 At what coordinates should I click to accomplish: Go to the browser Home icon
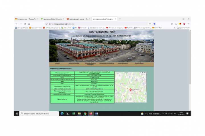point(29,24)
